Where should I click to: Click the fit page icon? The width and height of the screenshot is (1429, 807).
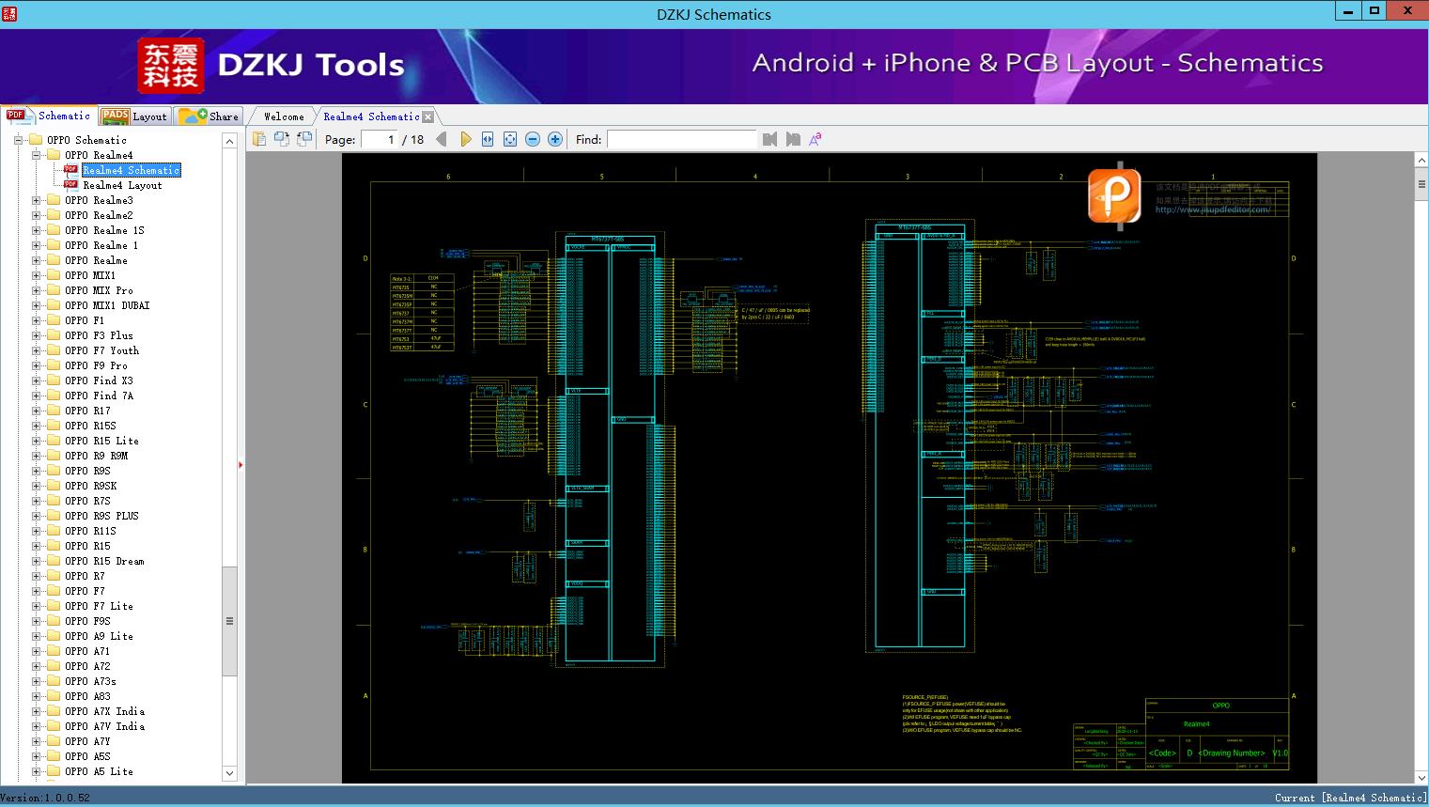(x=510, y=139)
